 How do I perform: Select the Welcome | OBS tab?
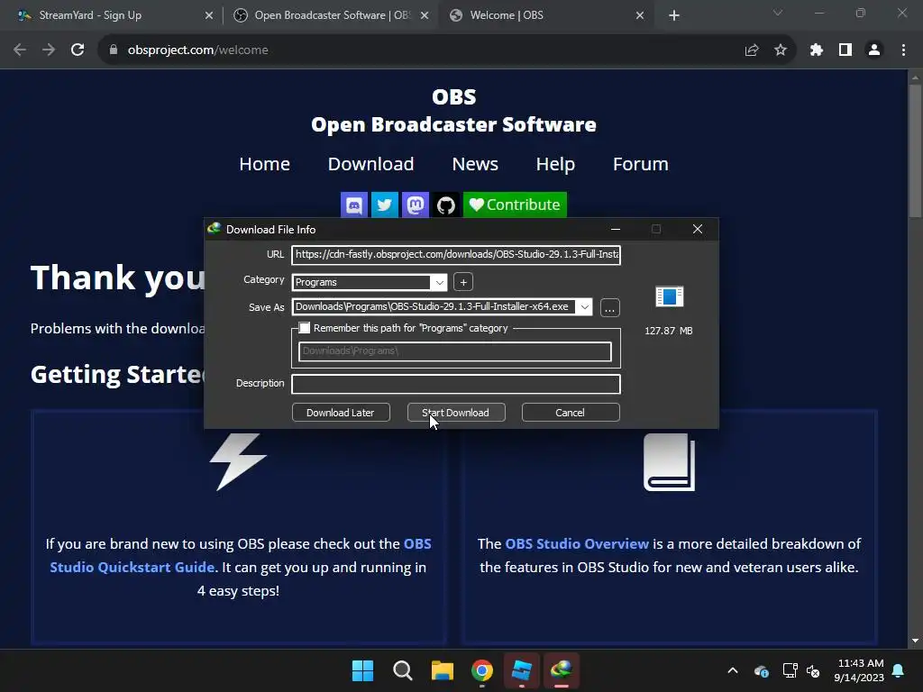[546, 15]
